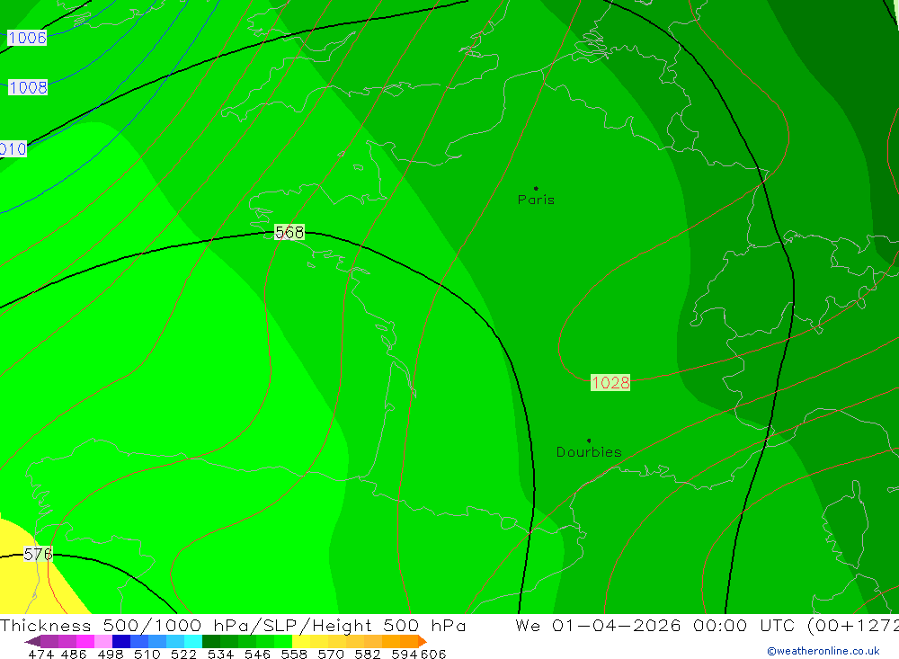Pick the darkest green swatch above 534
Viewport: 899px width, 659px height.
click(x=211, y=641)
